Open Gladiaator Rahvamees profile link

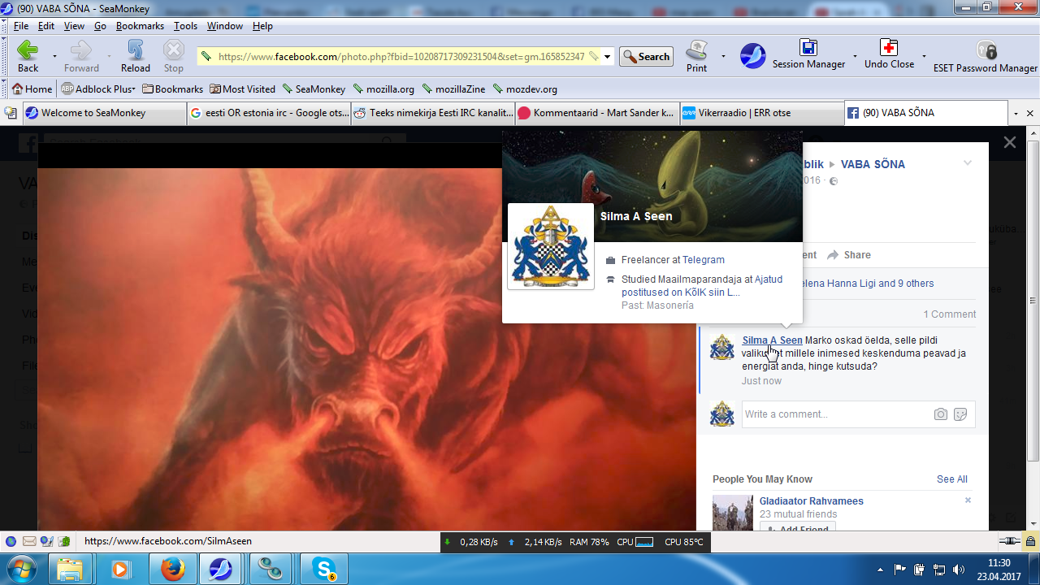click(x=811, y=501)
